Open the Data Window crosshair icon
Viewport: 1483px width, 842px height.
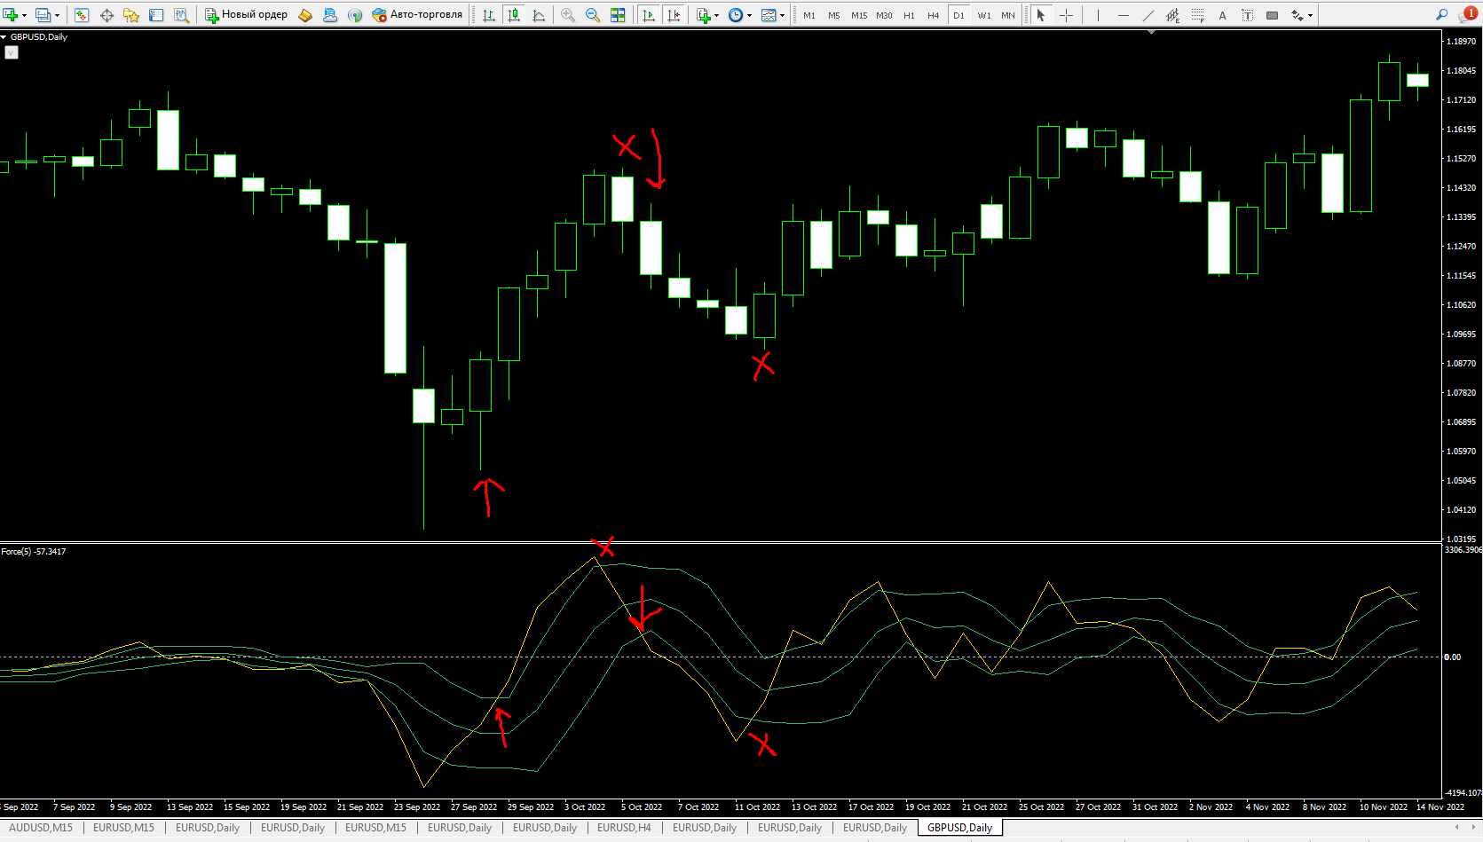(106, 15)
